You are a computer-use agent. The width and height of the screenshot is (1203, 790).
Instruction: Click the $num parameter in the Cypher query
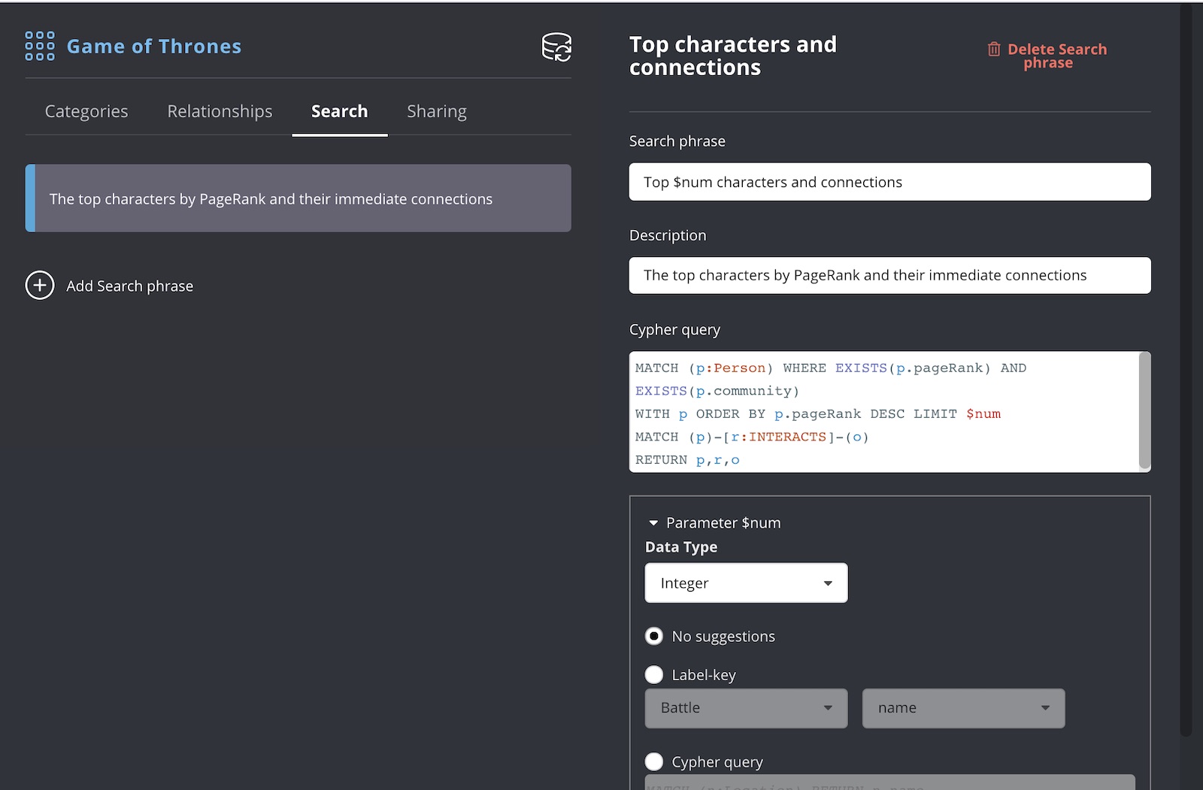click(983, 414)
